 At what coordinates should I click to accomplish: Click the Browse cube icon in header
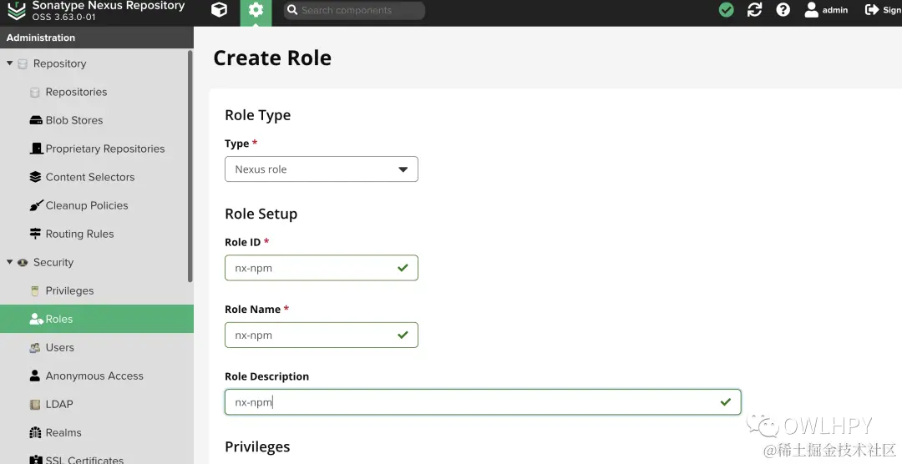(x=219, y=10)
